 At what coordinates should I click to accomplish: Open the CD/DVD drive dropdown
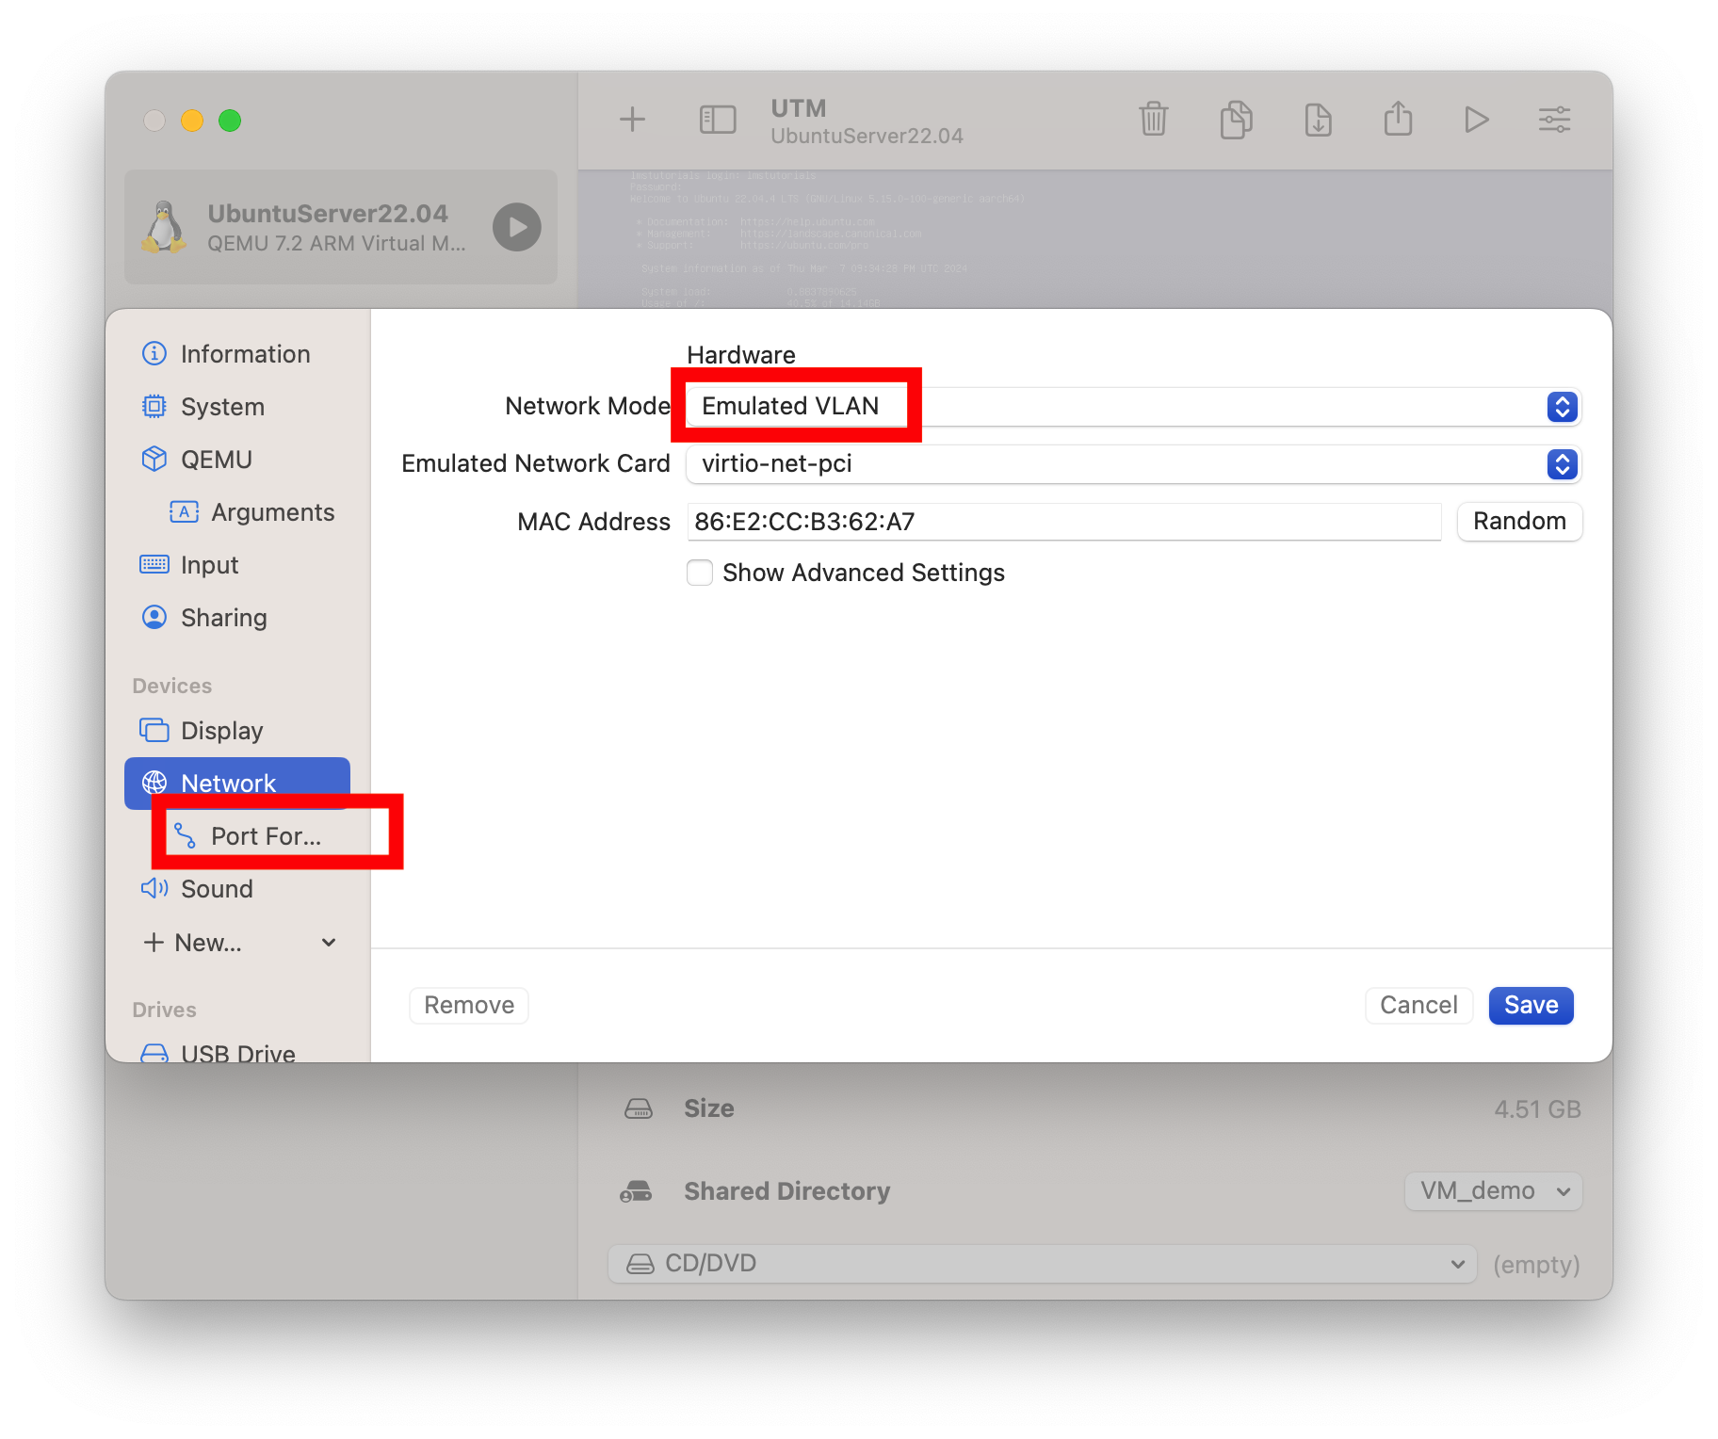click(x=1042, y=1264)
